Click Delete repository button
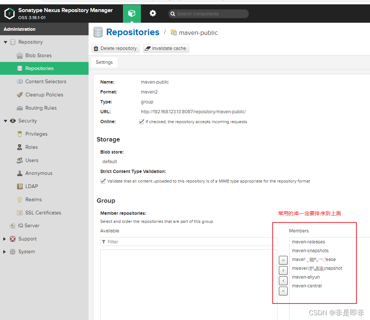370x320 pixels. 116,48
